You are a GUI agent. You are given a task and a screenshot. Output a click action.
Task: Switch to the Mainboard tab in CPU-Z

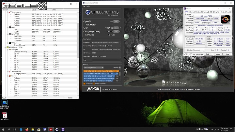[198, 12]
